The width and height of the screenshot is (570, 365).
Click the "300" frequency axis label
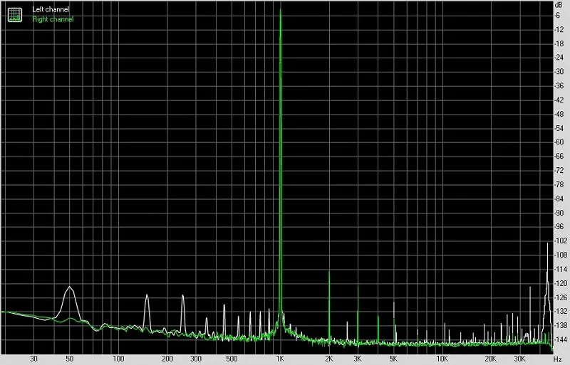(195, 359)
